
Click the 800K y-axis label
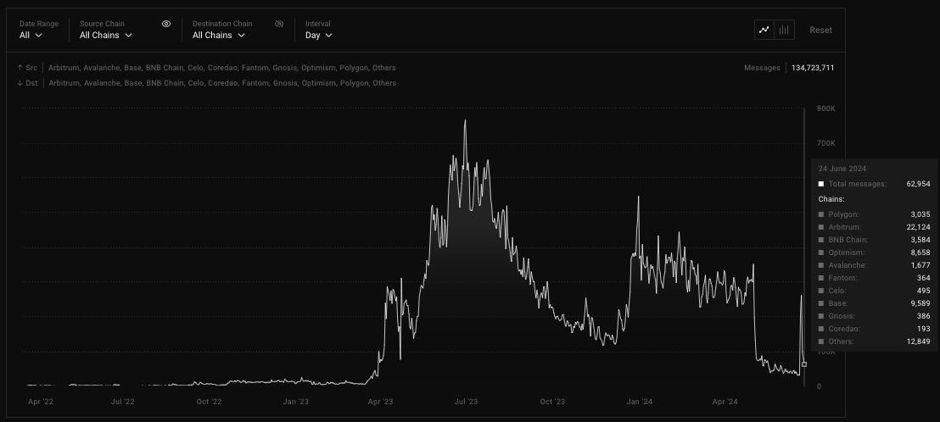[826, 108]
